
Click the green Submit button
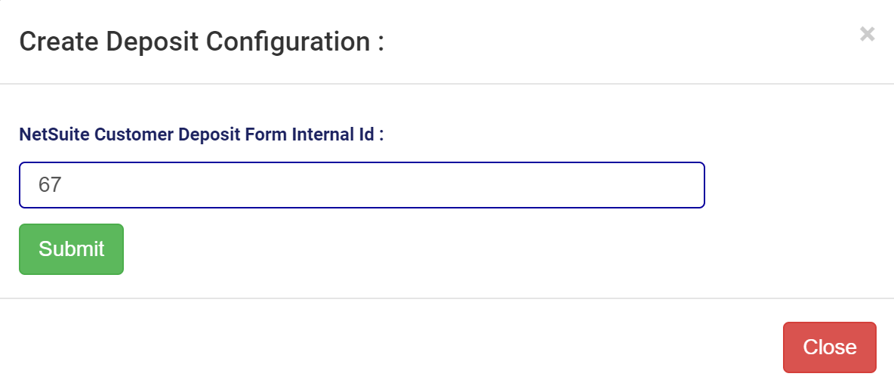tap(71, 249)
